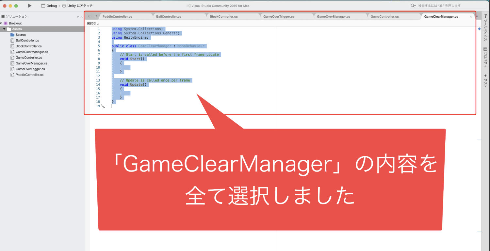Open BlockController.cs in the solution tree
Viewport: 490px width, 251px height.
[28, 46]
